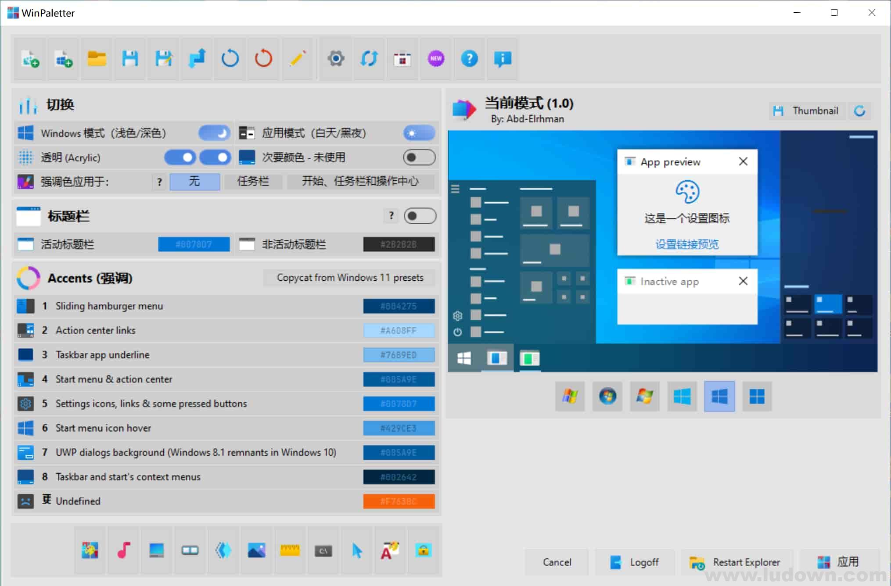Select the Windows 8 logo preview style
This screenshot has height=586, width=891.
click(682, 397)
